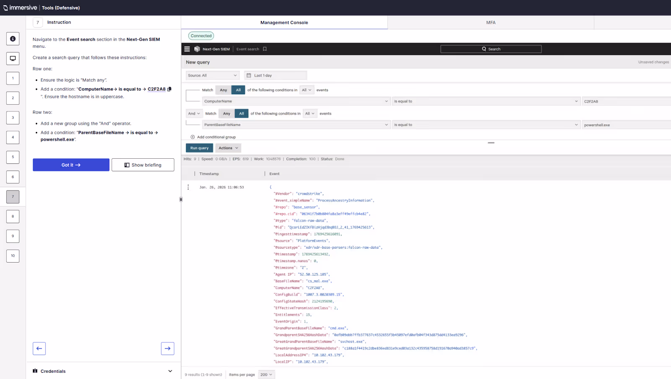Click Next-Gen SIEM breadcrumb
Image resolution: width=671 pixels, height=379 pixels.
pos(216,49)
